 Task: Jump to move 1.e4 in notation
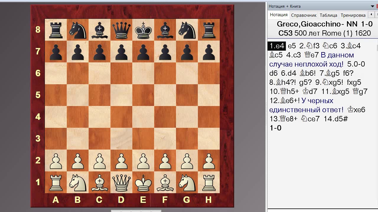[277, 46]
